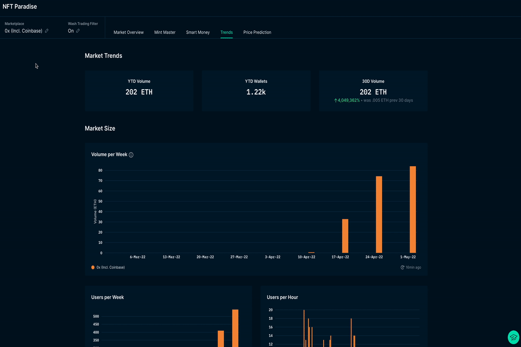Image resolution: width=521 pixels, height=347 pixels.
Task: Click the 16min ago refresh clock icon
Action: tap(402, 267)
